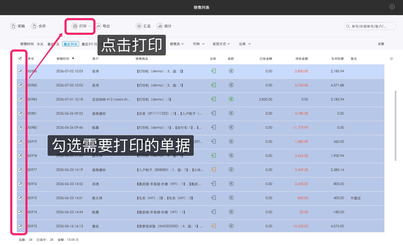Click the 收款 icon for XS977
Image resolution: width=403 pixels, height=245 pixels.
[x=231, y=170]
